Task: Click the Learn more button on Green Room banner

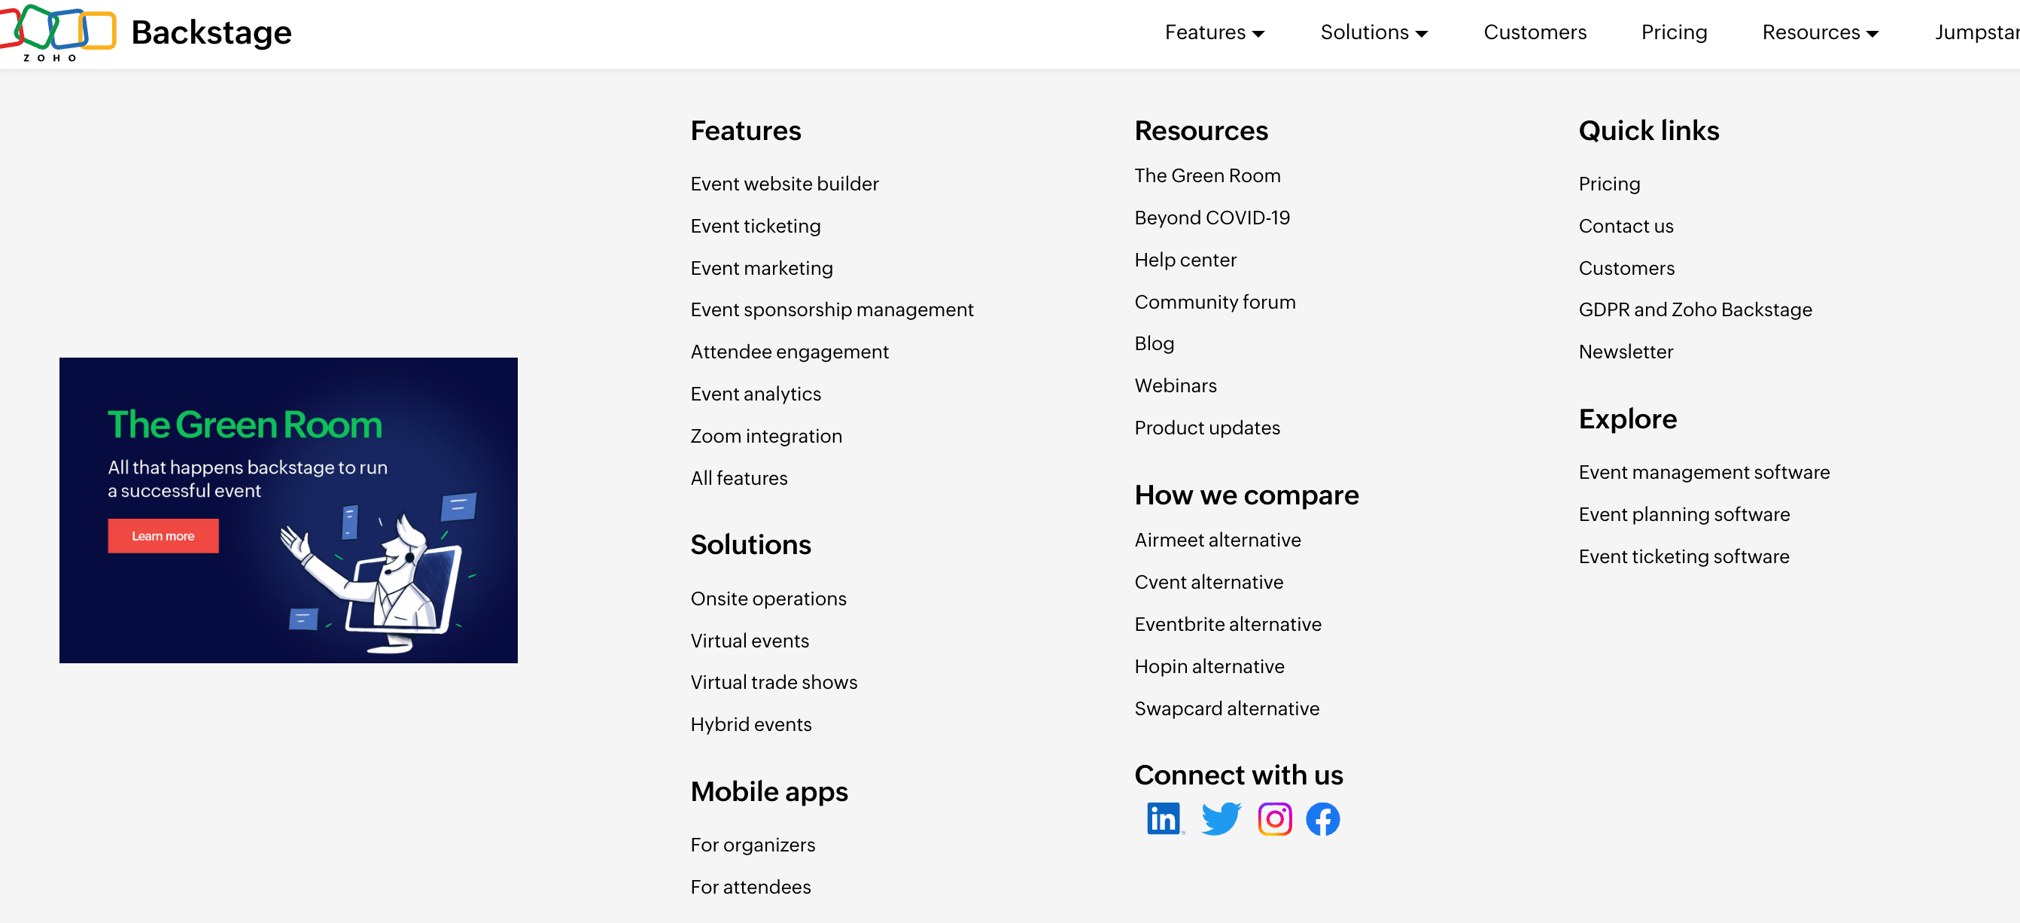Action: coord(163,535)
